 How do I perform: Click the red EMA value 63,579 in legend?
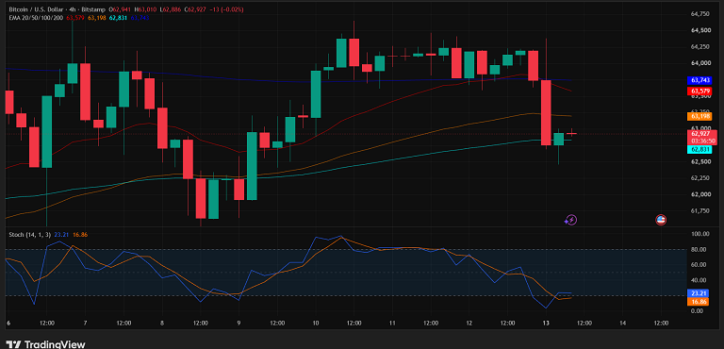[x=75, y=18]
